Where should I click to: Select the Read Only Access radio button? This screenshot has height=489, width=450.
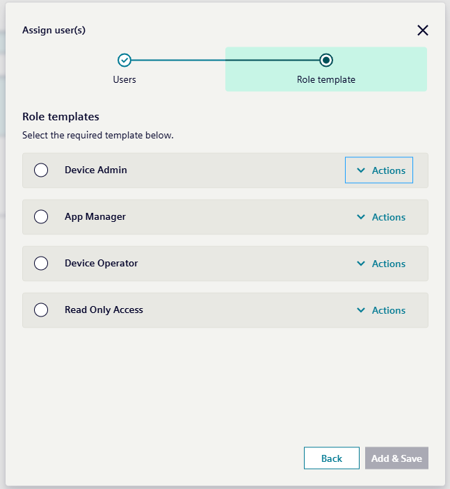tap(41, 310)
